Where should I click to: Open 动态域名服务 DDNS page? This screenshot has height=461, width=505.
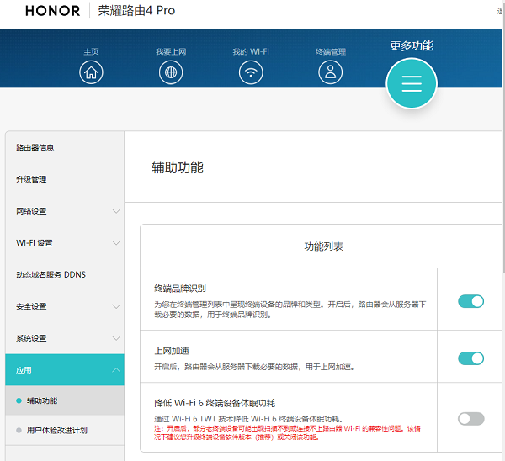50,274
